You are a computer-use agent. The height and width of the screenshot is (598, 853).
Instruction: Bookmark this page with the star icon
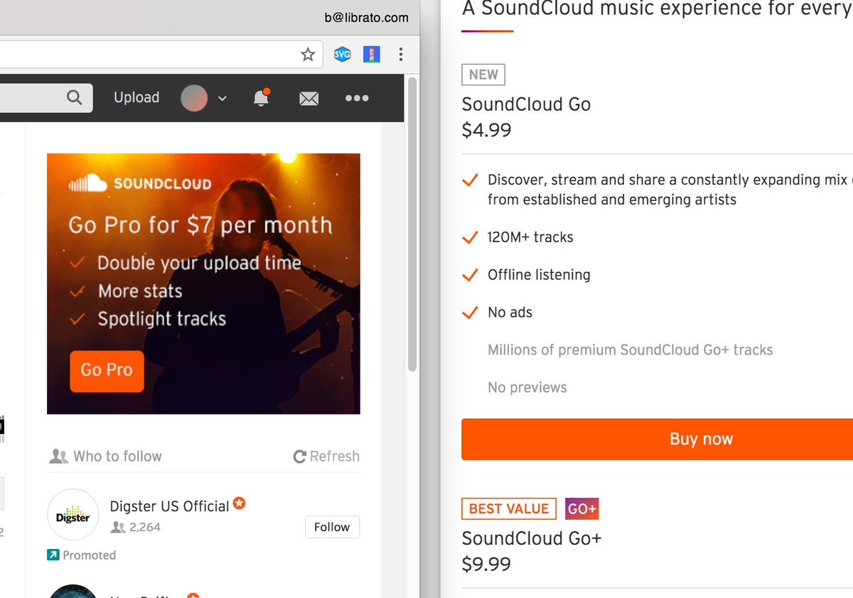pos(308,55)
